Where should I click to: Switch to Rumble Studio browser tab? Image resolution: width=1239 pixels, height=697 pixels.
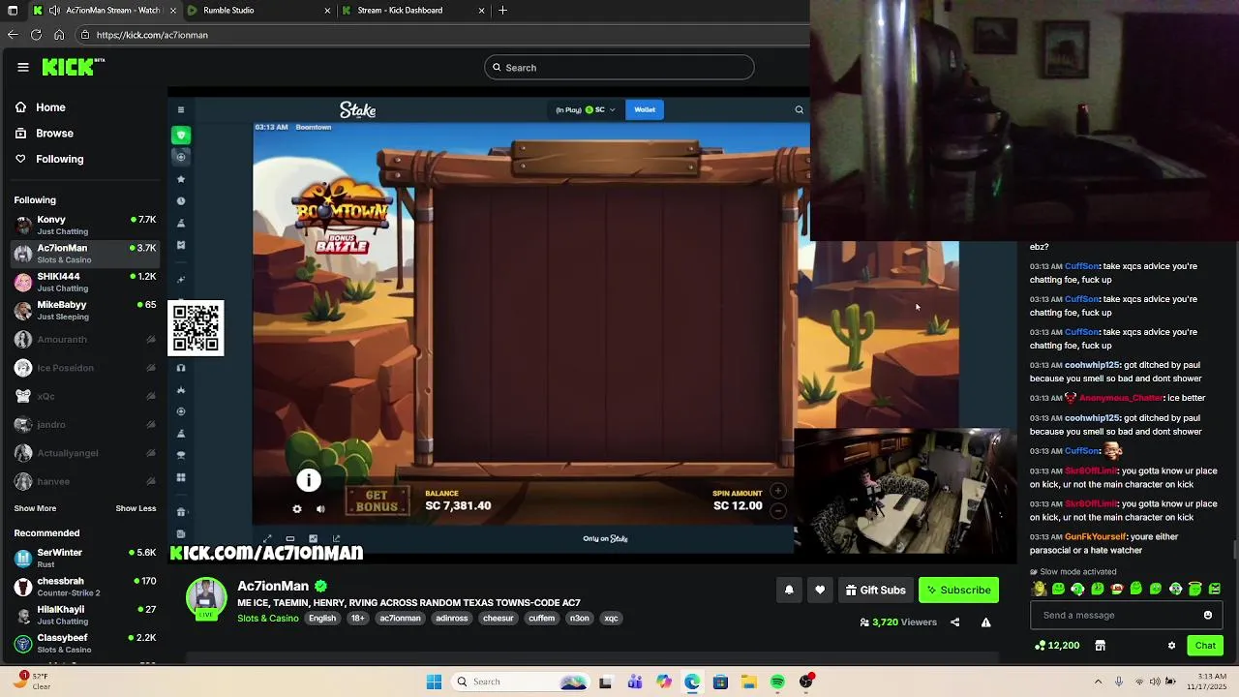[257, 11]
